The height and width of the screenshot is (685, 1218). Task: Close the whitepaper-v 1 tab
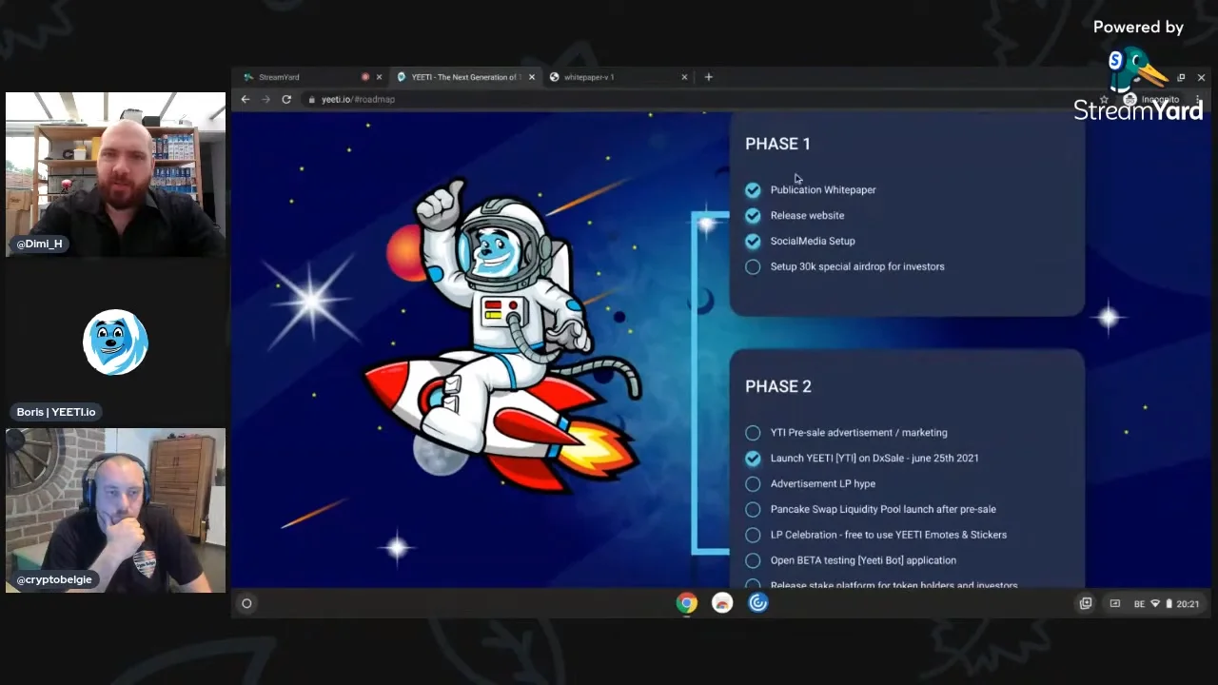(684, 77)
